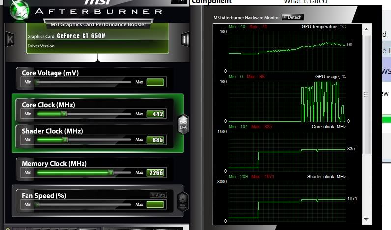Click the Shader clock monitor graph
Image resolution: width=391 pixels, height=230 pixels.
tap(287, 201)
